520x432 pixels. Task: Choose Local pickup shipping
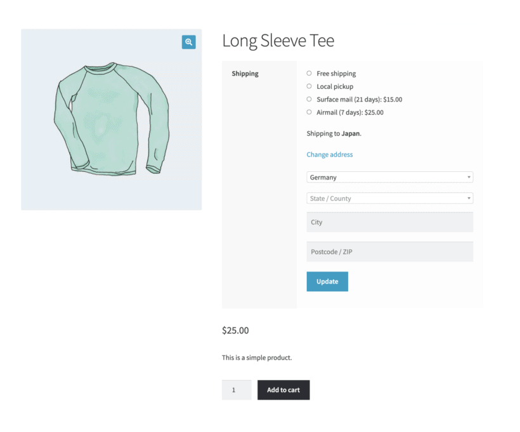[309, 86]
